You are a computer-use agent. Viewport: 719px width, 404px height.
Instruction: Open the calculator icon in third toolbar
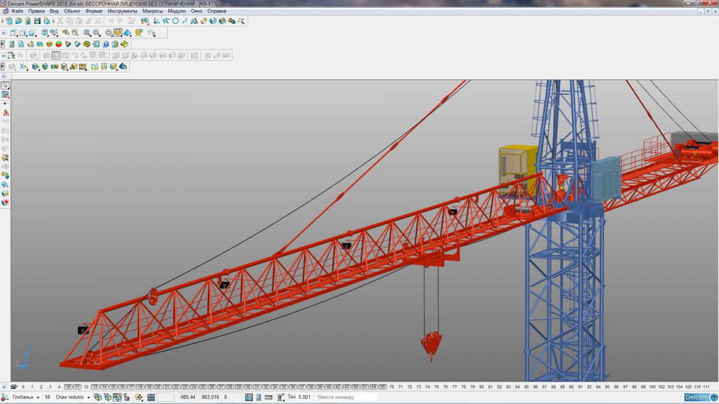coord(12,44)
